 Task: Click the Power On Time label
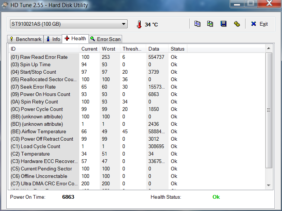pyautogui.click(x=28, y=197)
